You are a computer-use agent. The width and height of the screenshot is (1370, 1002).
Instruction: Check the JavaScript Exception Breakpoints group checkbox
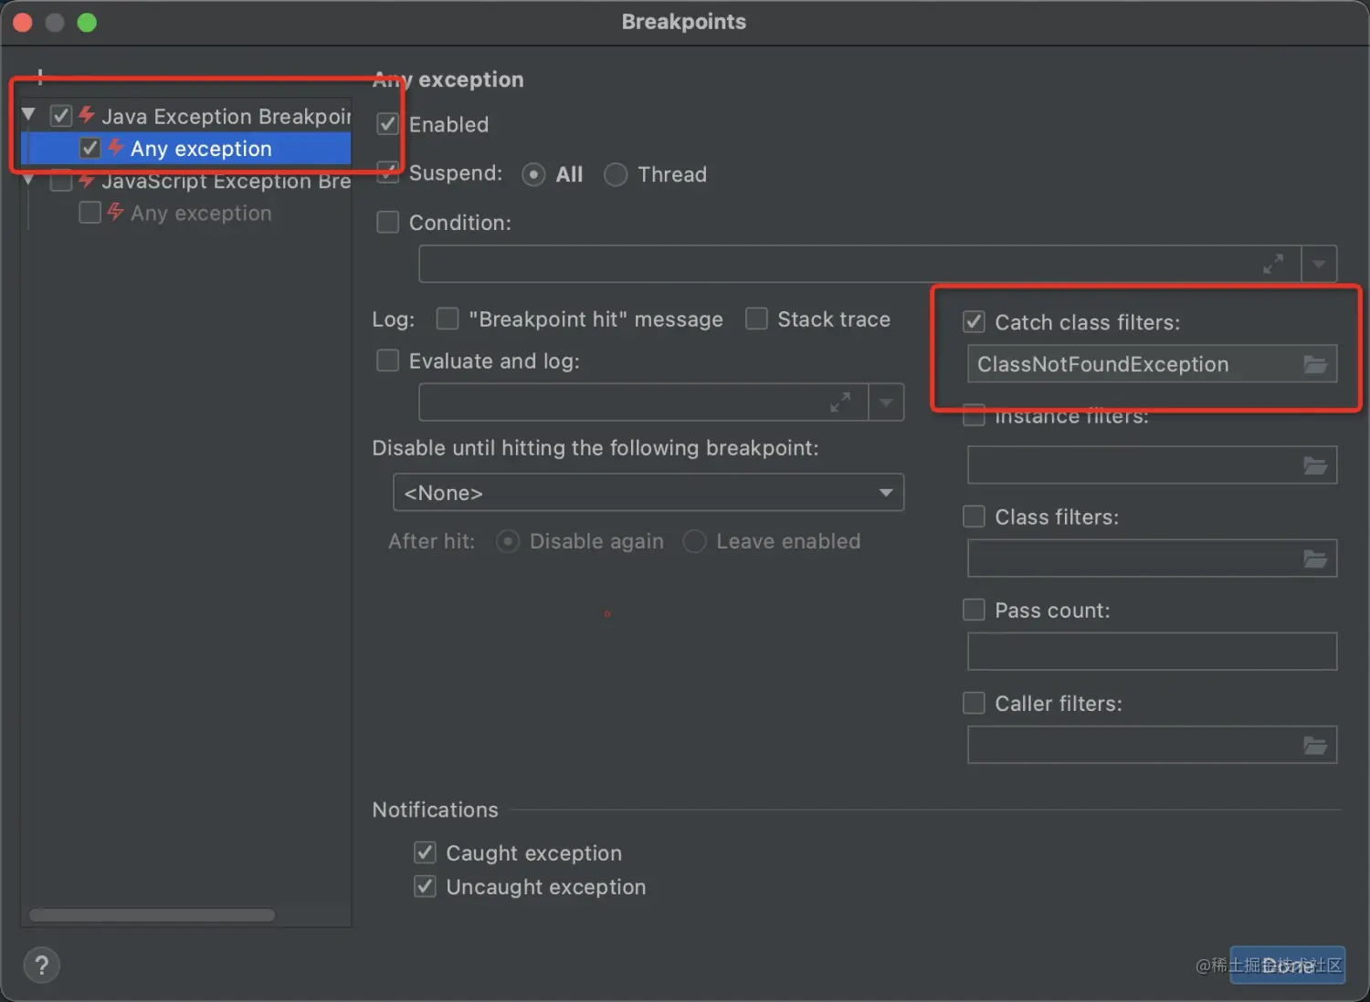coord(60,182)
